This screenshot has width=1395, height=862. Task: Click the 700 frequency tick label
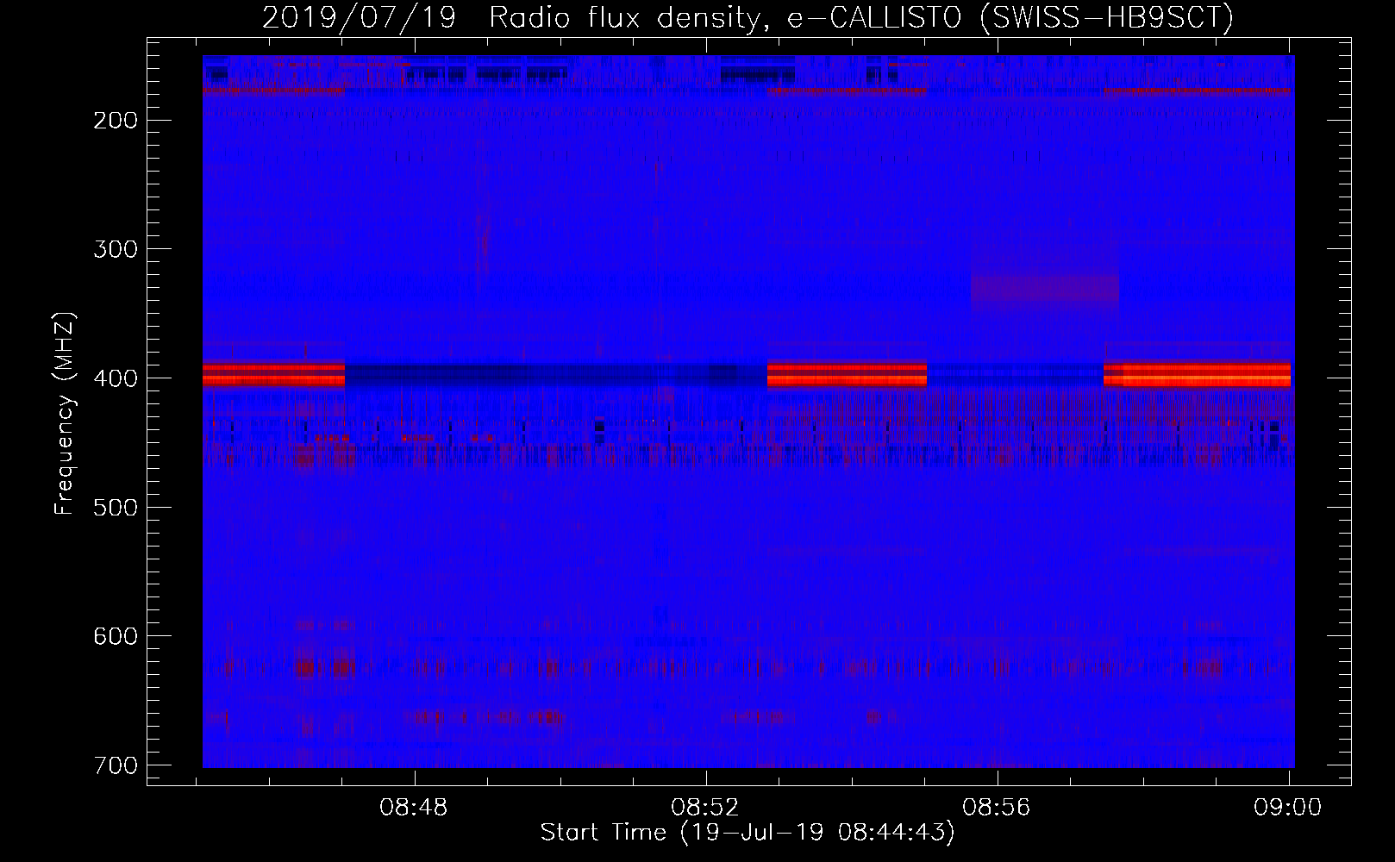click(115, 765)
